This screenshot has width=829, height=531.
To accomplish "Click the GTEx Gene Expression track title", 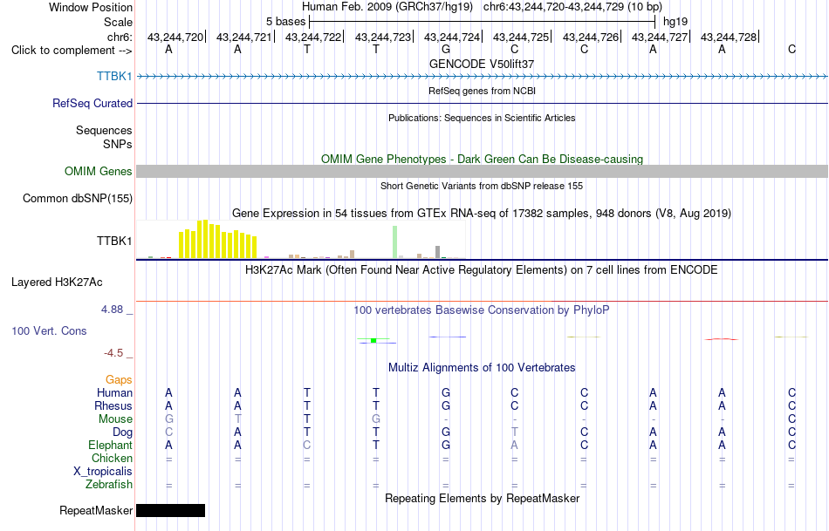I will click(482, 214).
